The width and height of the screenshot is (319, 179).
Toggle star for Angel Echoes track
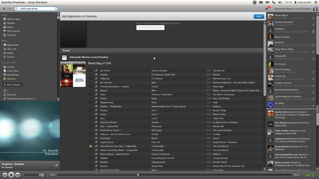pos(91,142)
